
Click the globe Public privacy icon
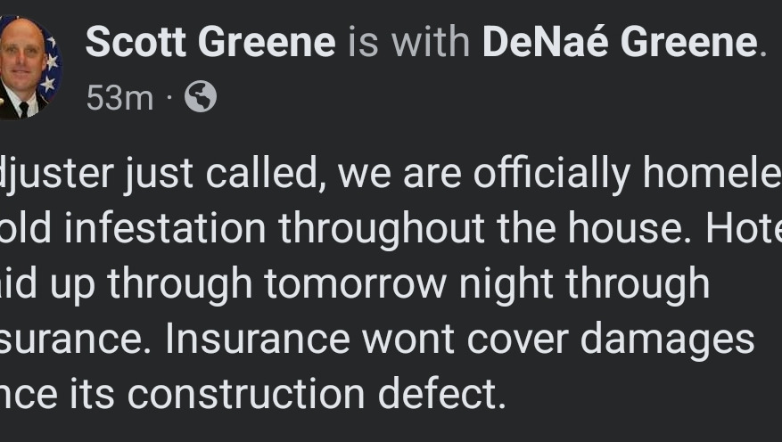[200, 96]
